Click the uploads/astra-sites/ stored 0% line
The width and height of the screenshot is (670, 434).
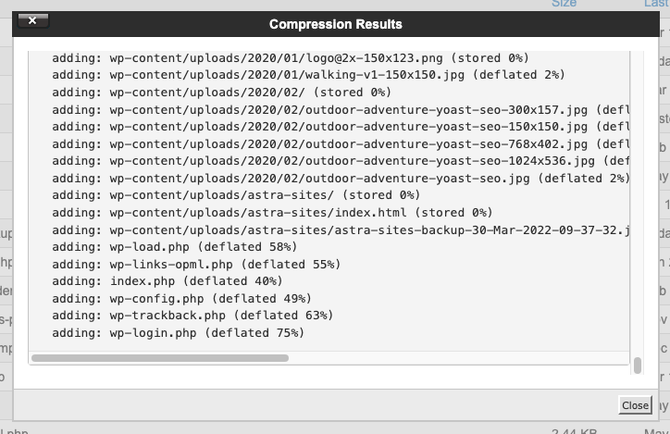pos(236,195)
